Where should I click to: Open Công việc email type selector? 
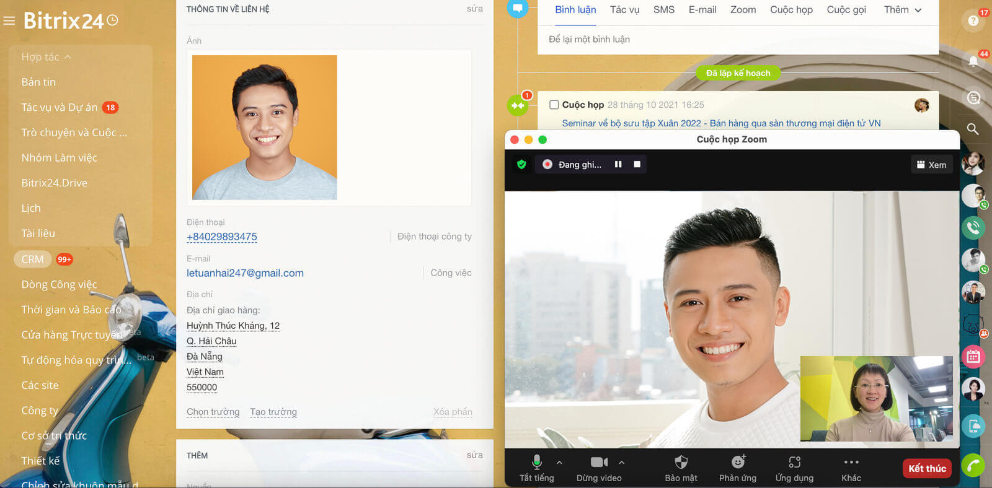[451, 273]
